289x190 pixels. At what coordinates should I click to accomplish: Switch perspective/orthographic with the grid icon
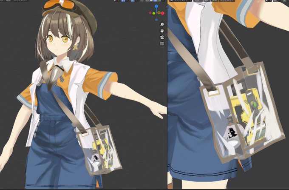(x=162, y=43)
